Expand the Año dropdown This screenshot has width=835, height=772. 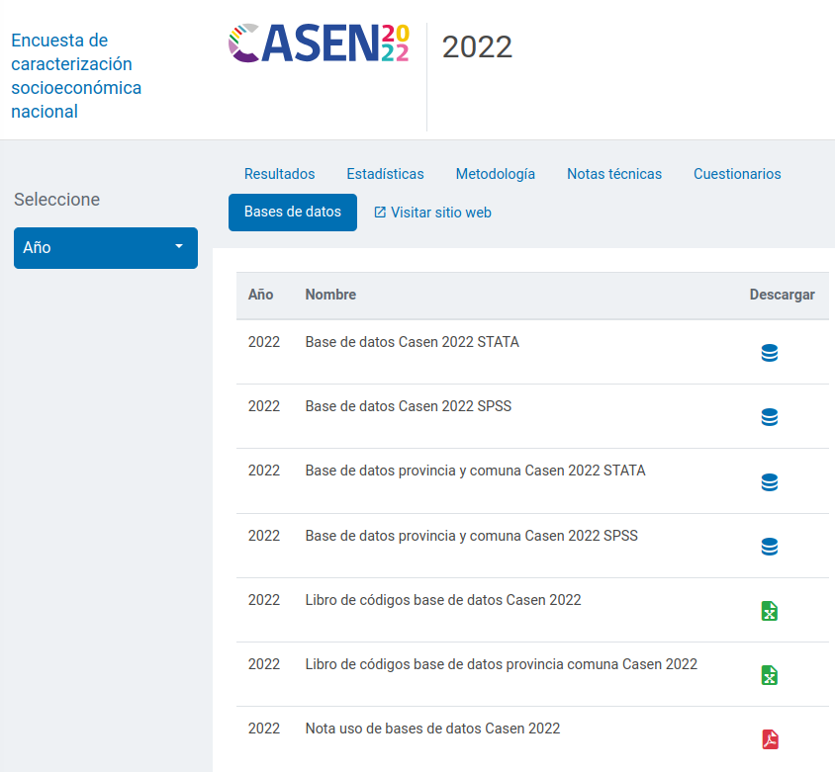pos(106,247)
